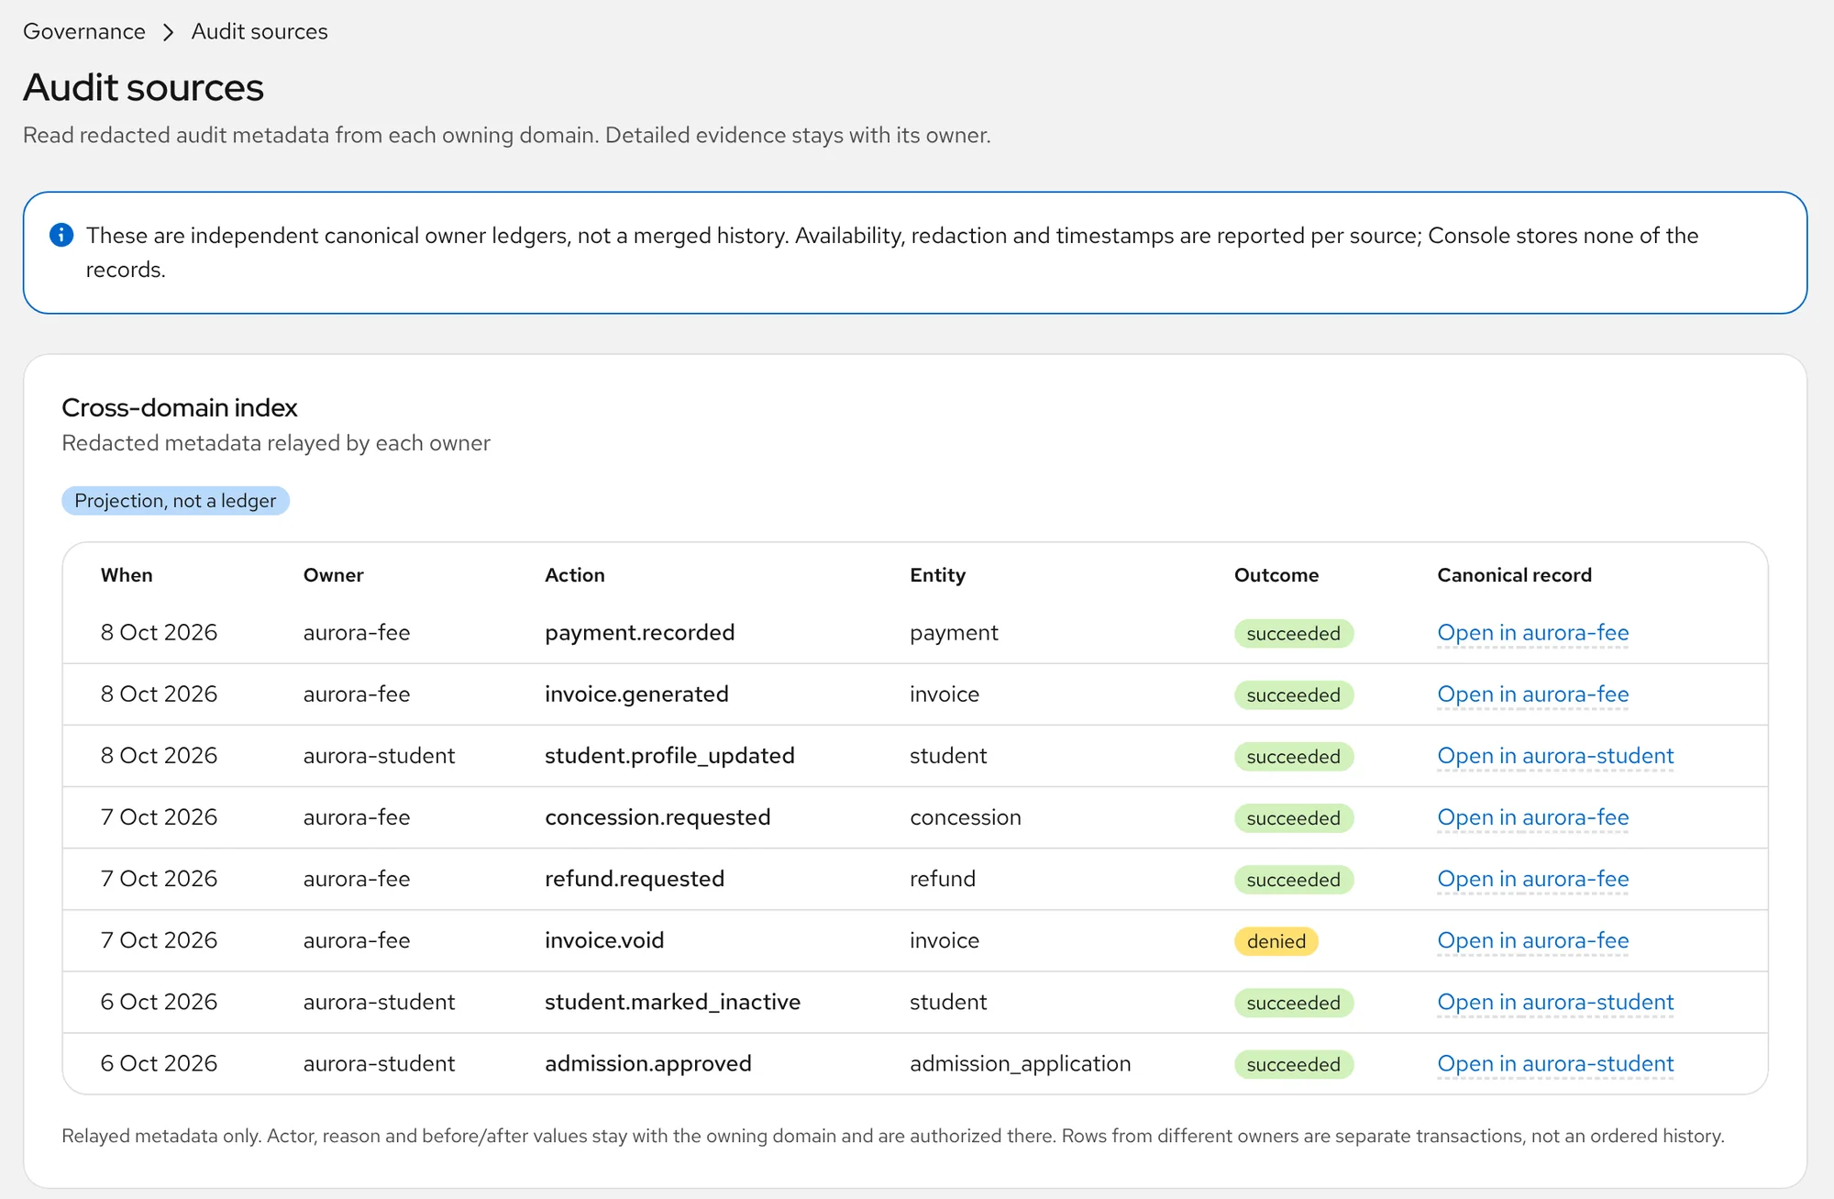Select the refund.requested action cell
The image size is (1834, 1199).
pyautogui.click(x=635, y=879)
